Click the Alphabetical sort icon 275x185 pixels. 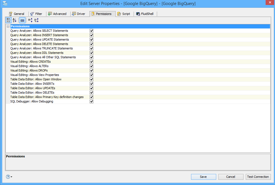tap(15, 20)
